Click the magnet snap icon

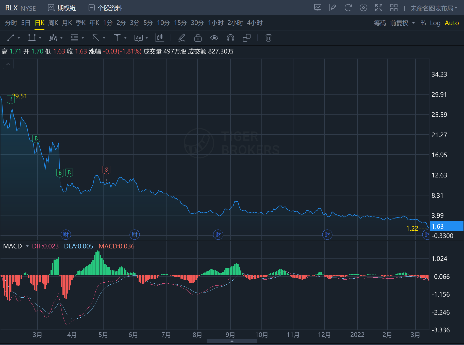(x=230, y=38)
